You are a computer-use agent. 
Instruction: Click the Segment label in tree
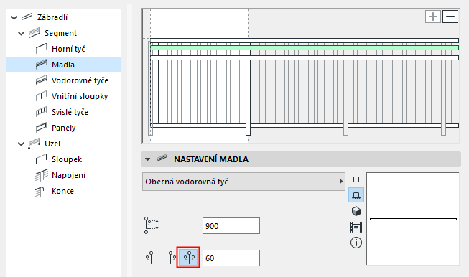60,33
